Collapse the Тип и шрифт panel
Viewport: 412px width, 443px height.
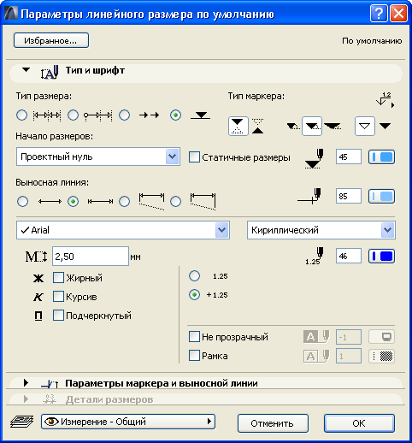coord(26,70)
